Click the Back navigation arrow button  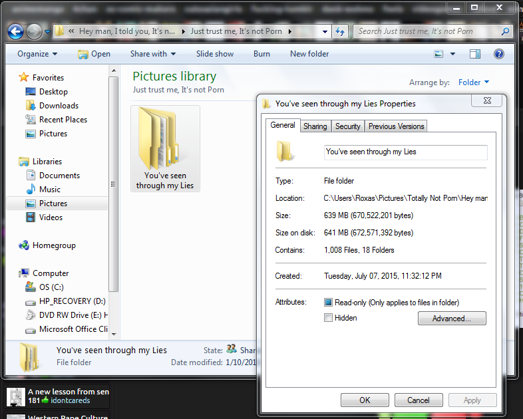pos(16,31)
